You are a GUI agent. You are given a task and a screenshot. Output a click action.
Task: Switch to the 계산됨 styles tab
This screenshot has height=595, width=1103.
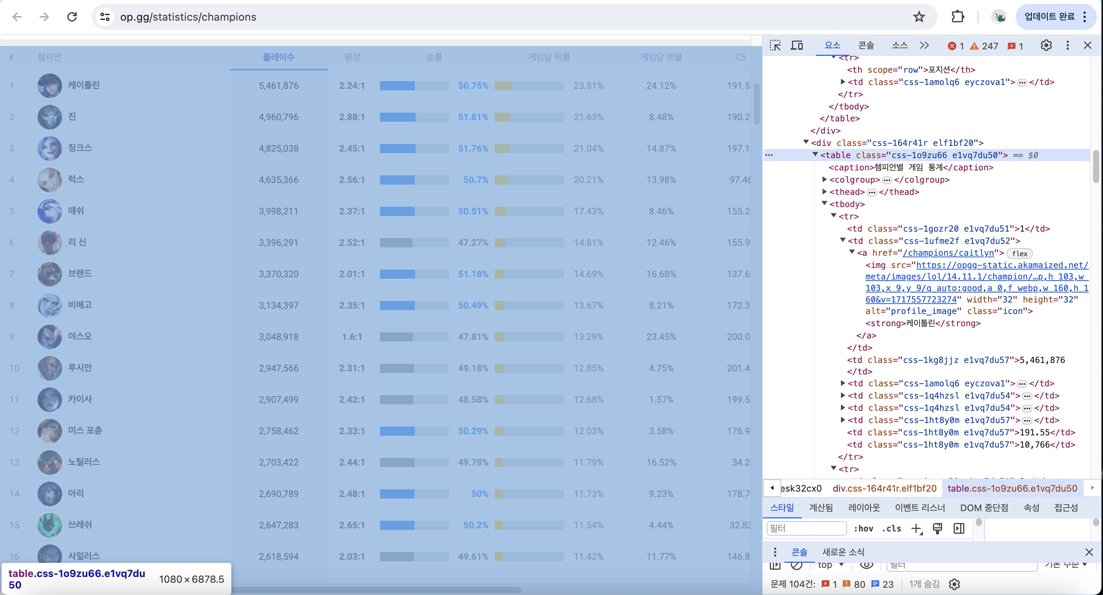point(821,508)
